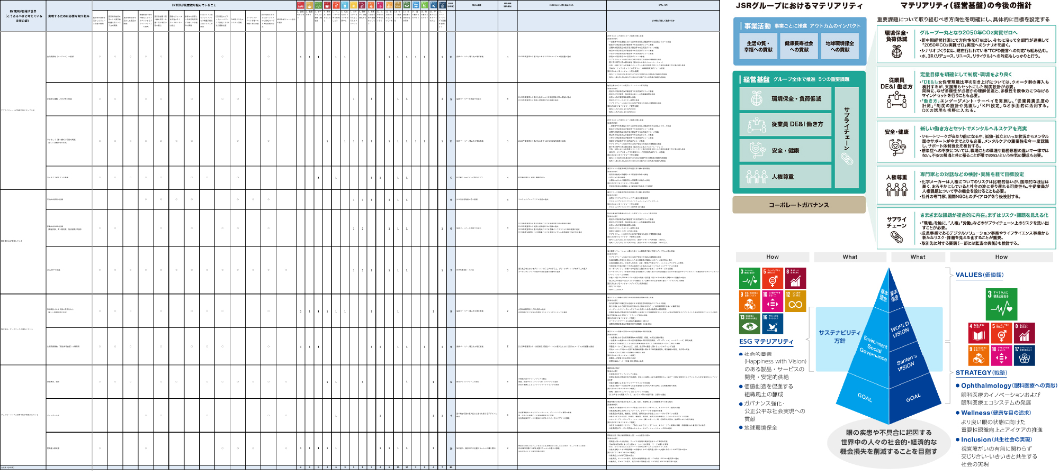Click the ESG マテリアリティ heading
1059x476 pixels.
pos(766,342)
